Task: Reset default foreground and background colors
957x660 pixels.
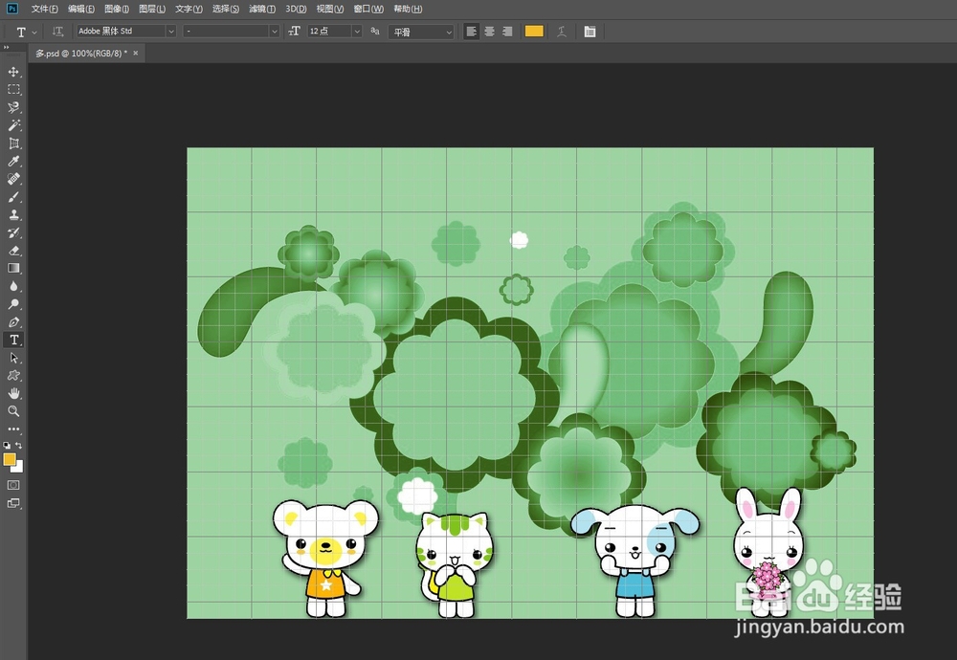Action: (7, 446)
